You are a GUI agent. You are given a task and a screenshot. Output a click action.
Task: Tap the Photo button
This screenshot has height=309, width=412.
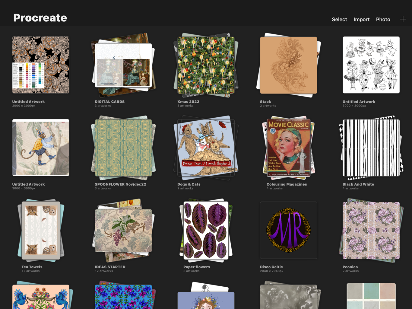coord(383,19)
